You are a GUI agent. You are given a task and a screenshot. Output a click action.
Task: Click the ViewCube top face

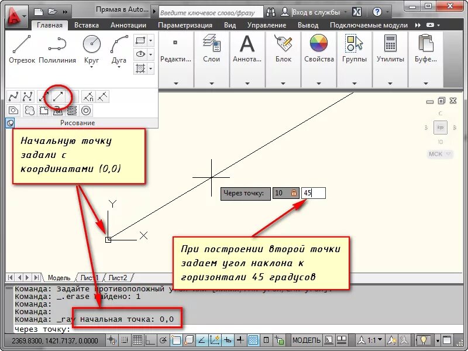click(x=441, y=128)
